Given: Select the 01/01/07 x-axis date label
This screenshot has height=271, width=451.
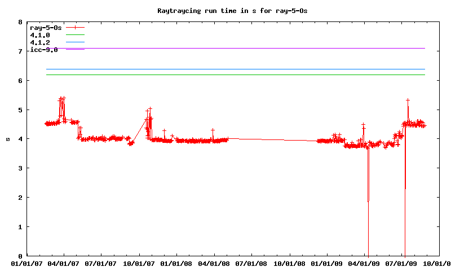Looking at the screenshot, I should point(26,264).
